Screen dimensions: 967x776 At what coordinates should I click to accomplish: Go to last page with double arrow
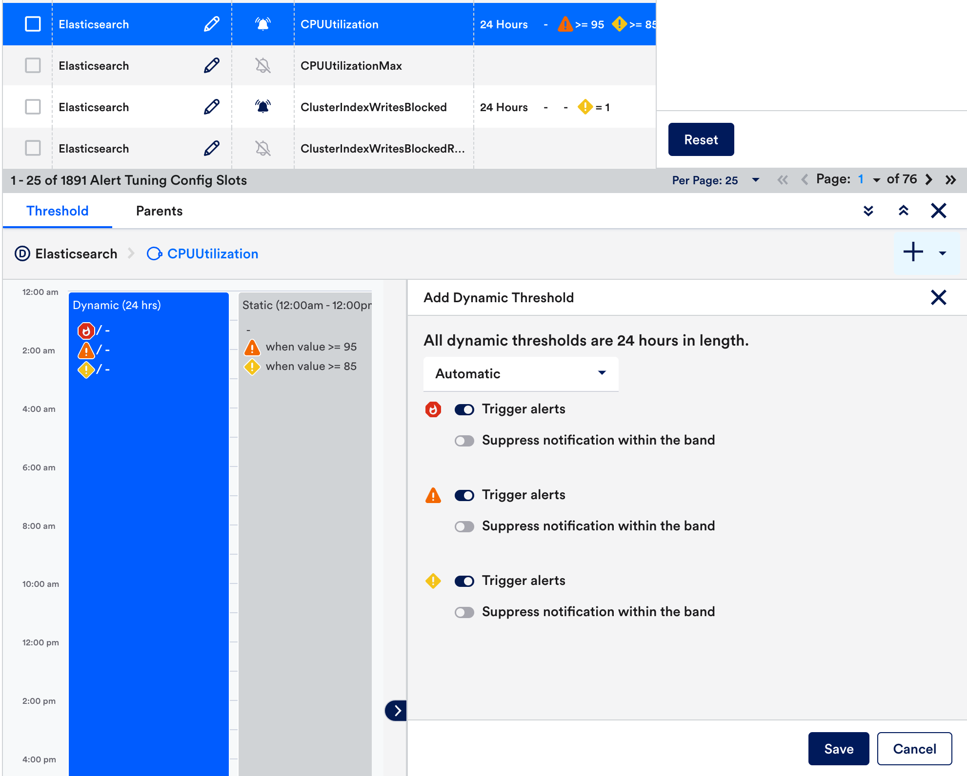[950, 180]
